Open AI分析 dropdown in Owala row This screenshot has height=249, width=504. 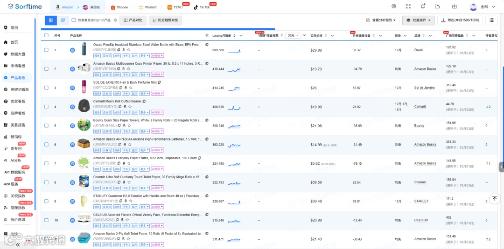(158, 55)
